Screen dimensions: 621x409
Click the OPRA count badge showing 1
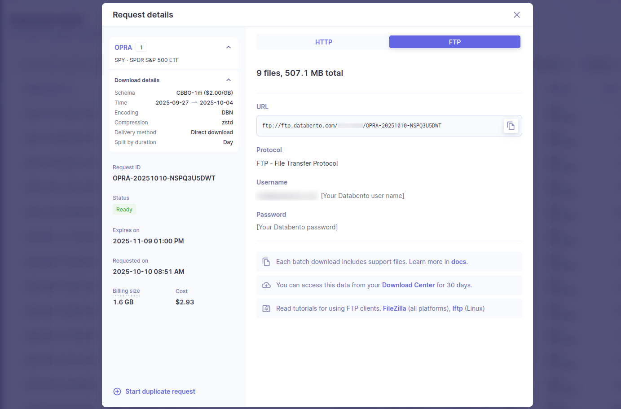[x=141, y=48]
